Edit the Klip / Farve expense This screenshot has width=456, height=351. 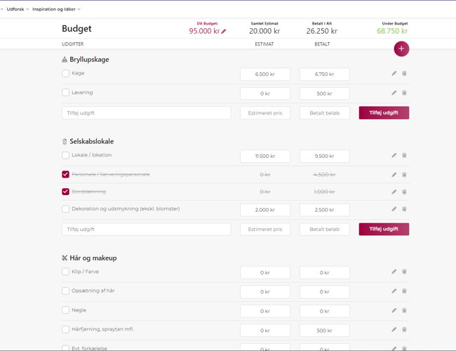[394, 272]
